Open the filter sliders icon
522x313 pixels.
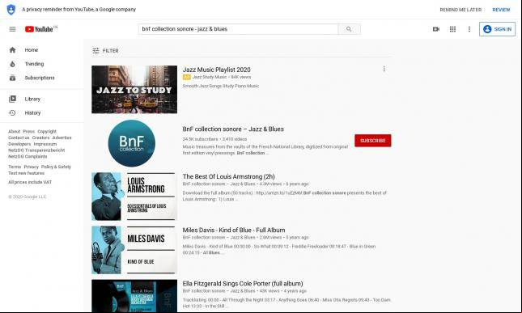pyautogui.click(x=95, y=51)
